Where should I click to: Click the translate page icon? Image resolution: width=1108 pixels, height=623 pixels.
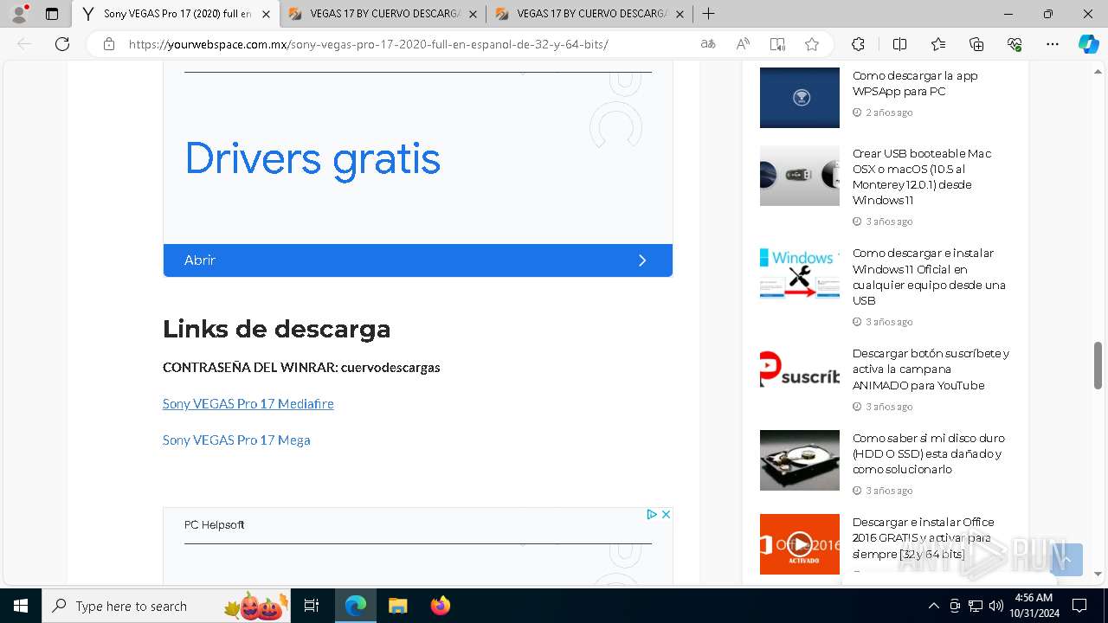click(x=708, y=44)
